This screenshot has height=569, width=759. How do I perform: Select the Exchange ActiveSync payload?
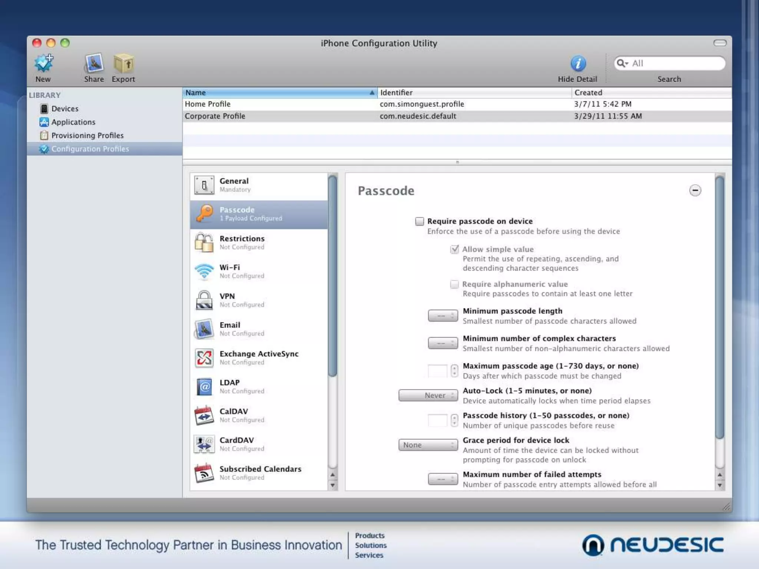click(x=259, y=357)
